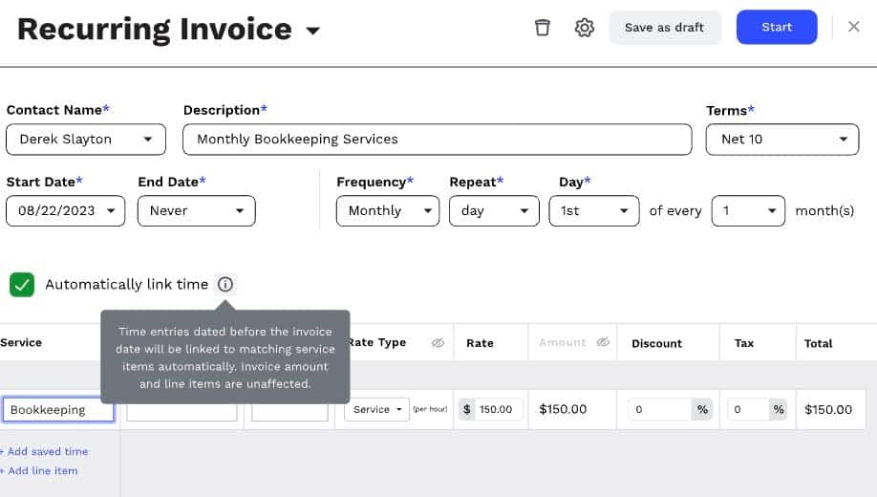This screenshot has height=497, width=877.
Task: Open the Terms Net 10 dropdown
Action: [781, 140]
